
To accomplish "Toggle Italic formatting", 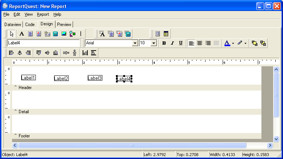I will coord(172,43).
